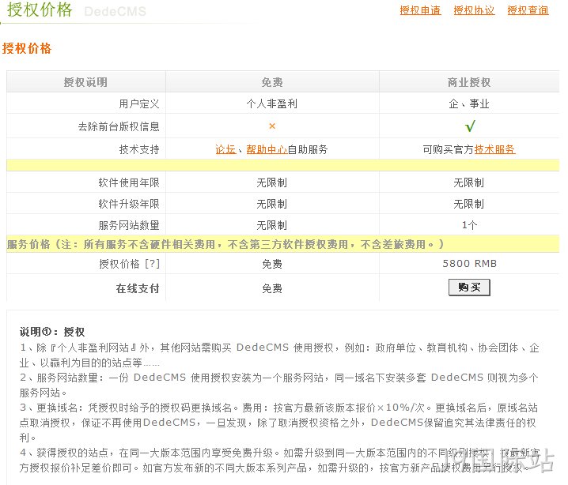This screenshot has width=568, height=485.
Task: Click the 商业授权 column header
Action: [x=469, y=82]
